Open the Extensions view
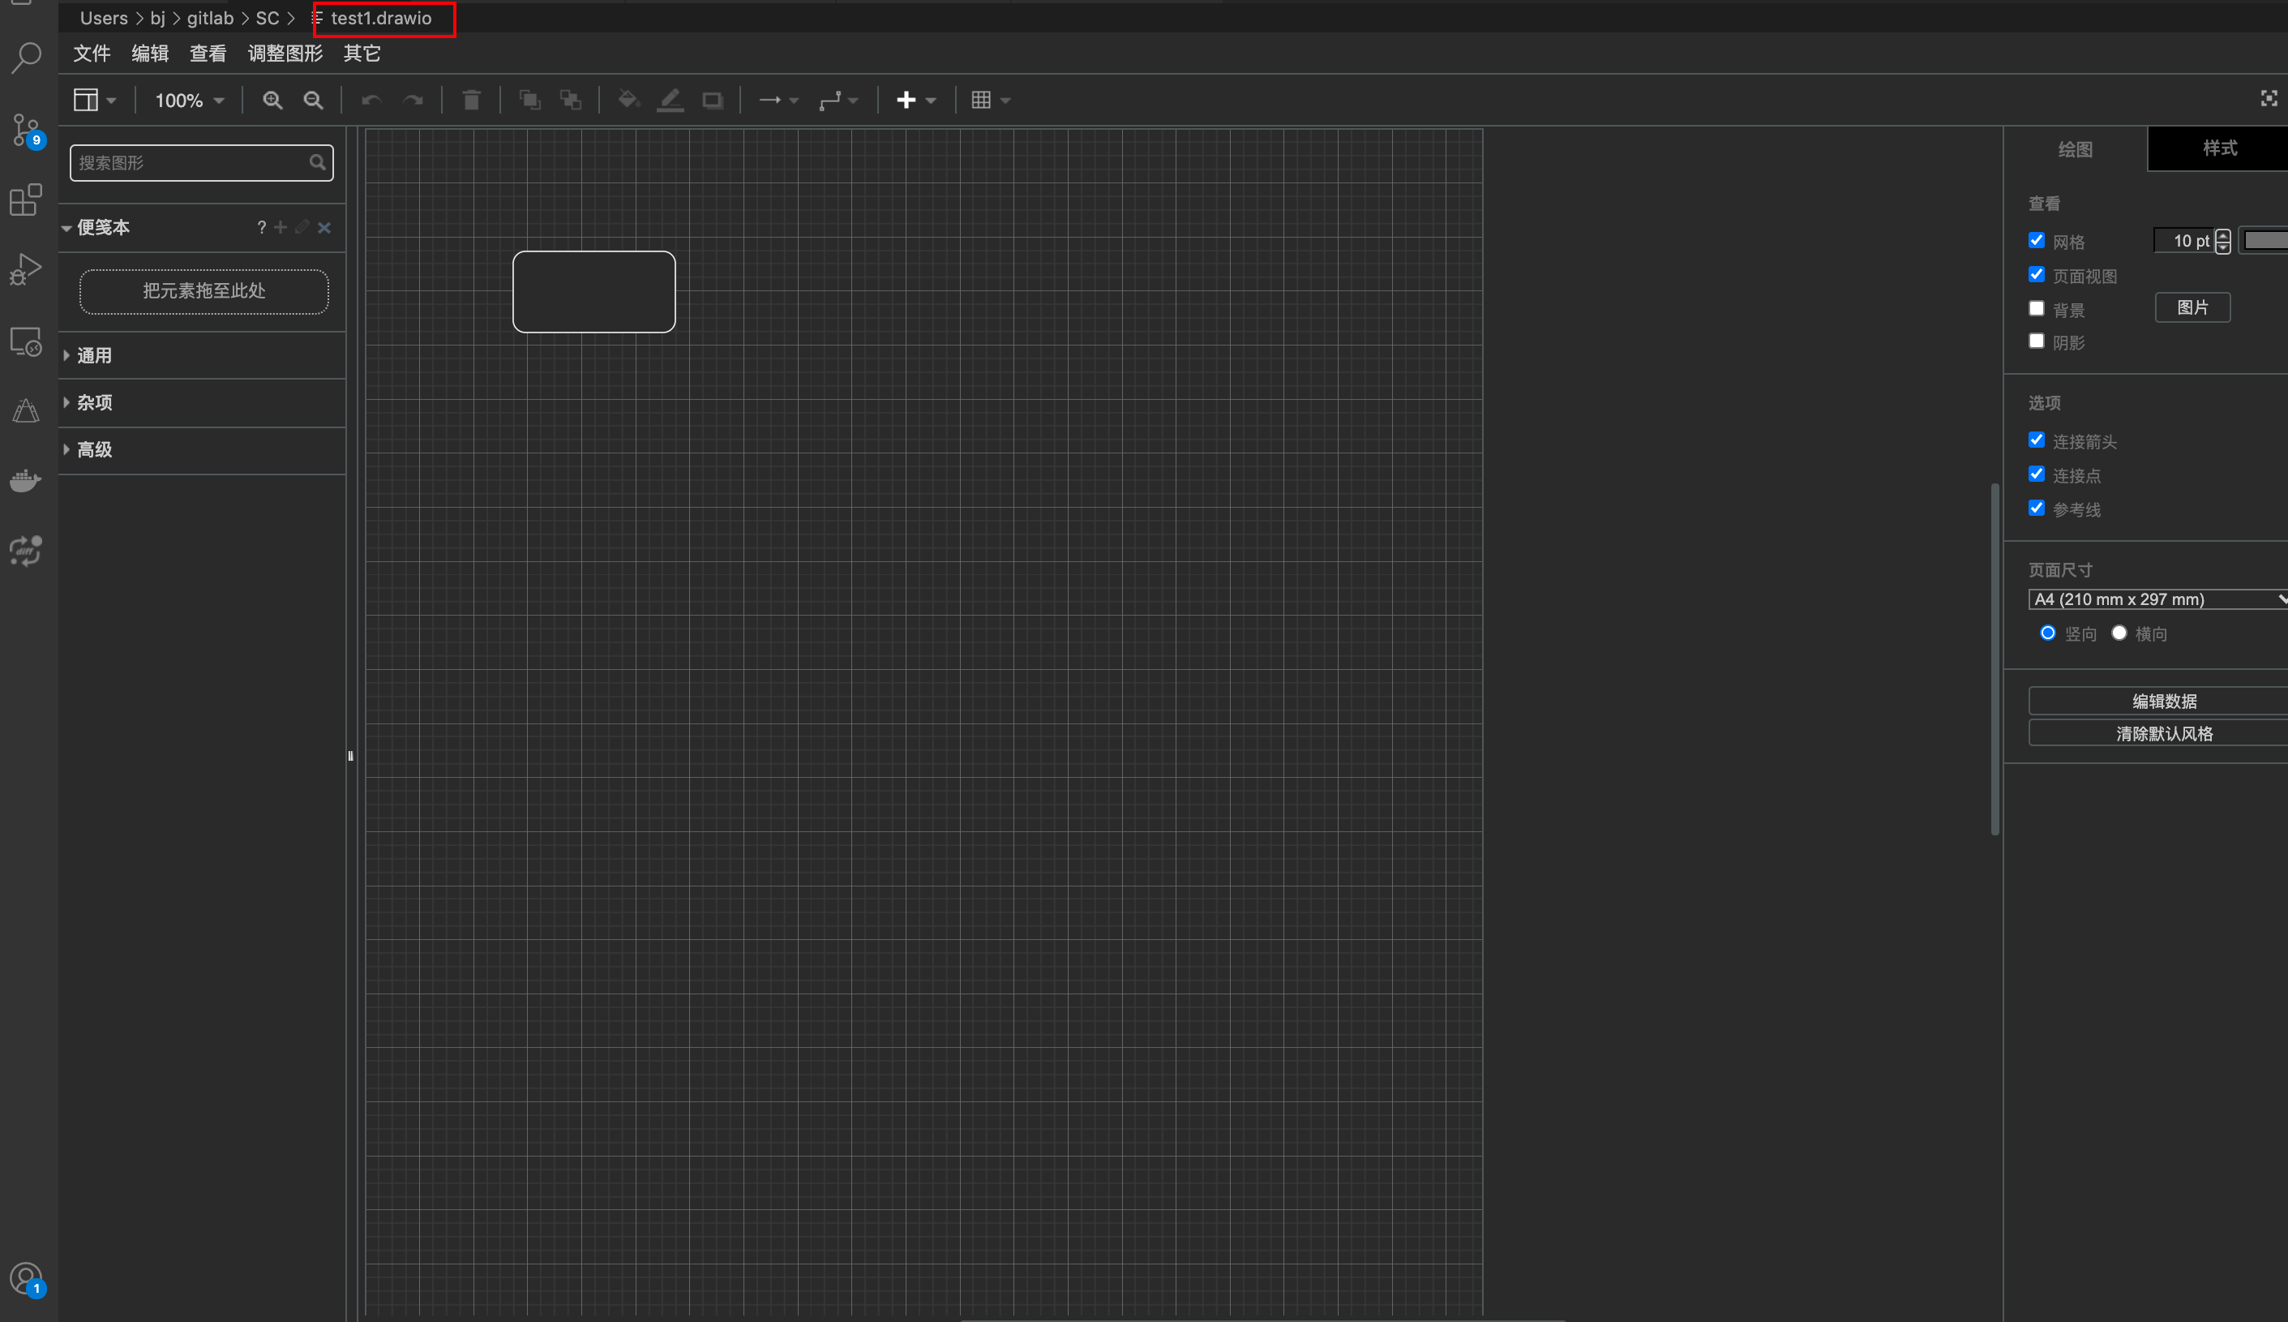 [x=26, y=200]
